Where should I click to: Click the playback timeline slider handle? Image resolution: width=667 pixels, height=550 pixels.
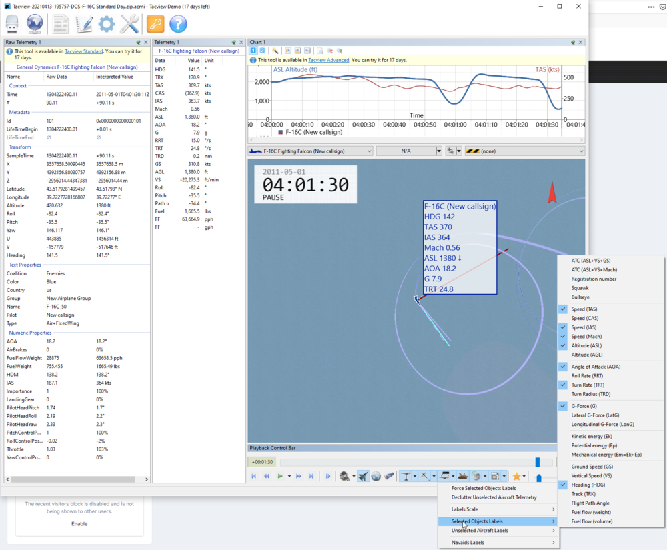[537, 462]
